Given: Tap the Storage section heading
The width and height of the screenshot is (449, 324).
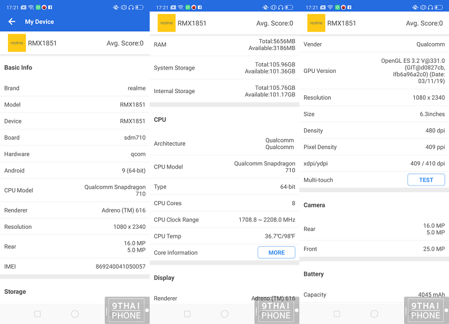Looking at the screenshot, I should [15, 291].
